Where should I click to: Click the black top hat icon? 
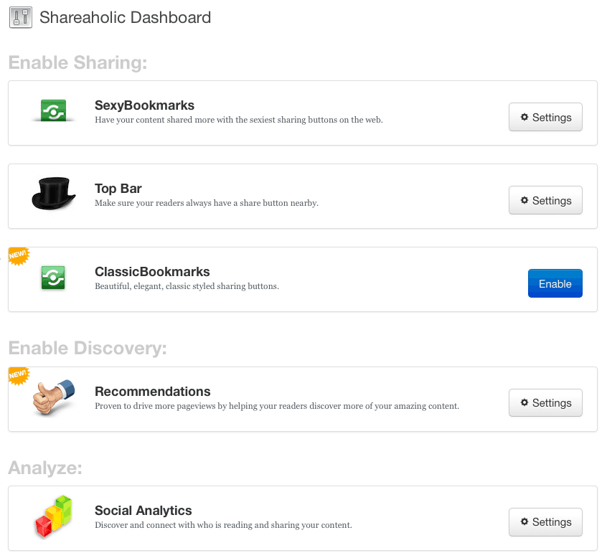[x=53, y=194]
